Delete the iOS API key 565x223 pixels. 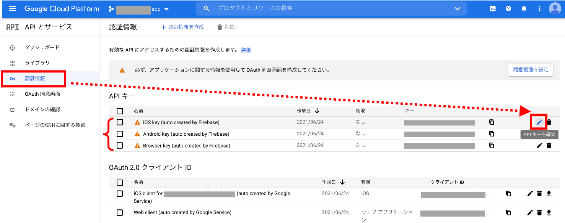pyautogui.click(x=549, y=122)
